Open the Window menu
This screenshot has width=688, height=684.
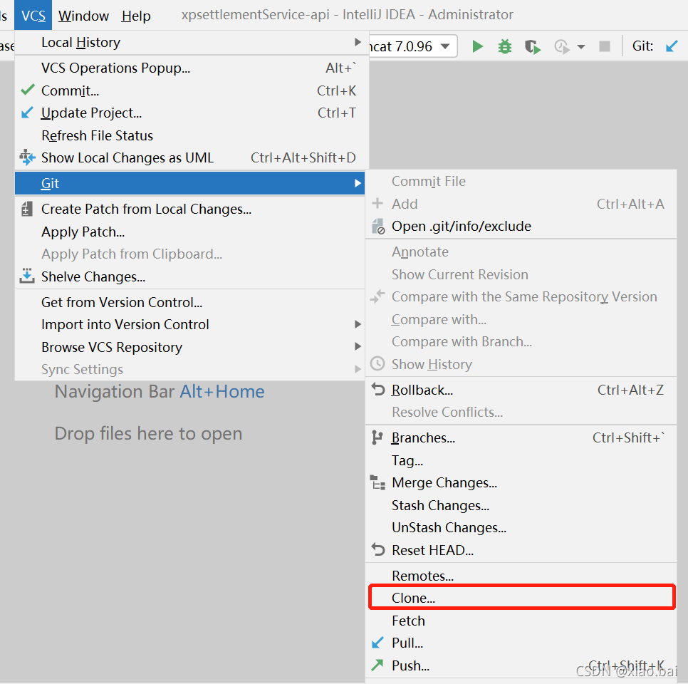(x=83, y=16)
